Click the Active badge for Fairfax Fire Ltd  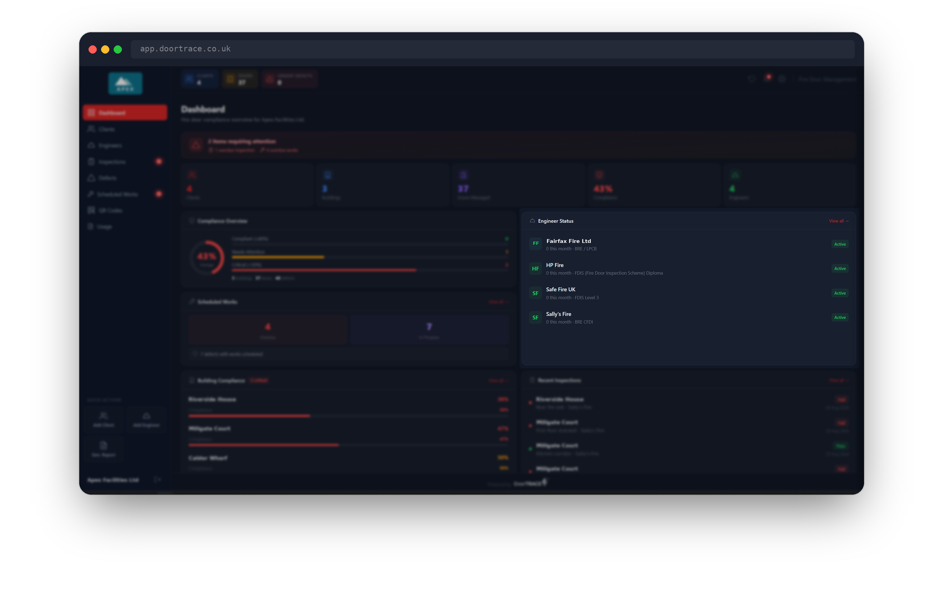[840, 244]
